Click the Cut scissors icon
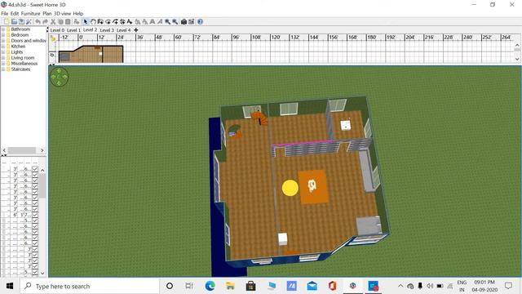522x294 pixels. [x=52, y=22]
